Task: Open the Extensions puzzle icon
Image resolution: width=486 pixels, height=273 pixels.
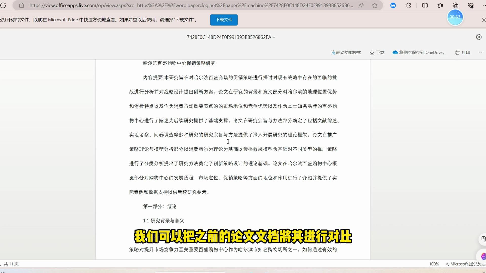Action: 408,5
